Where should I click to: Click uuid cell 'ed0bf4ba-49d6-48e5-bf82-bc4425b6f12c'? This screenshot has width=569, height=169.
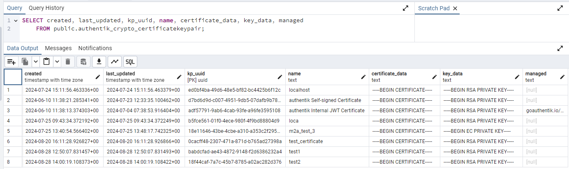point(235,90)
